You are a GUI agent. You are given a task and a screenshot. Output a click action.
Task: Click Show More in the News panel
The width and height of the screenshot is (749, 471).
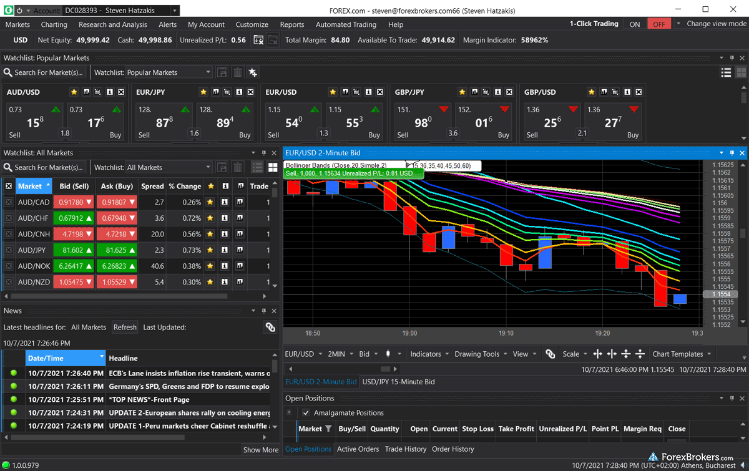pos(260,449)
